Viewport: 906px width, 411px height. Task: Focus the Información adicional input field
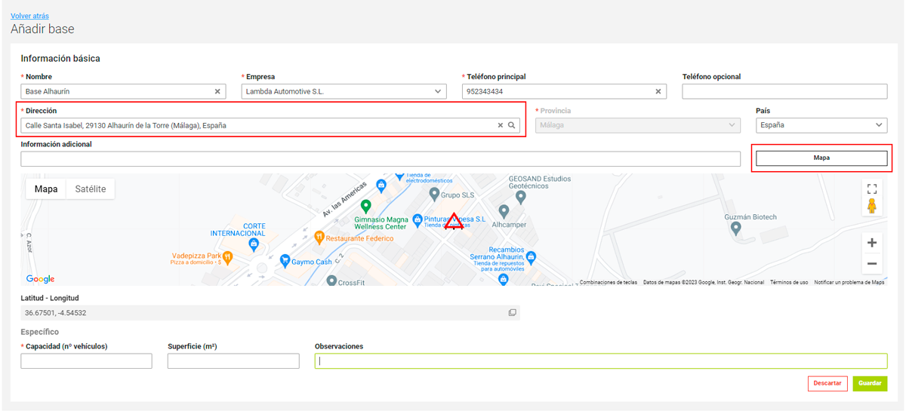tap(381, 159)
